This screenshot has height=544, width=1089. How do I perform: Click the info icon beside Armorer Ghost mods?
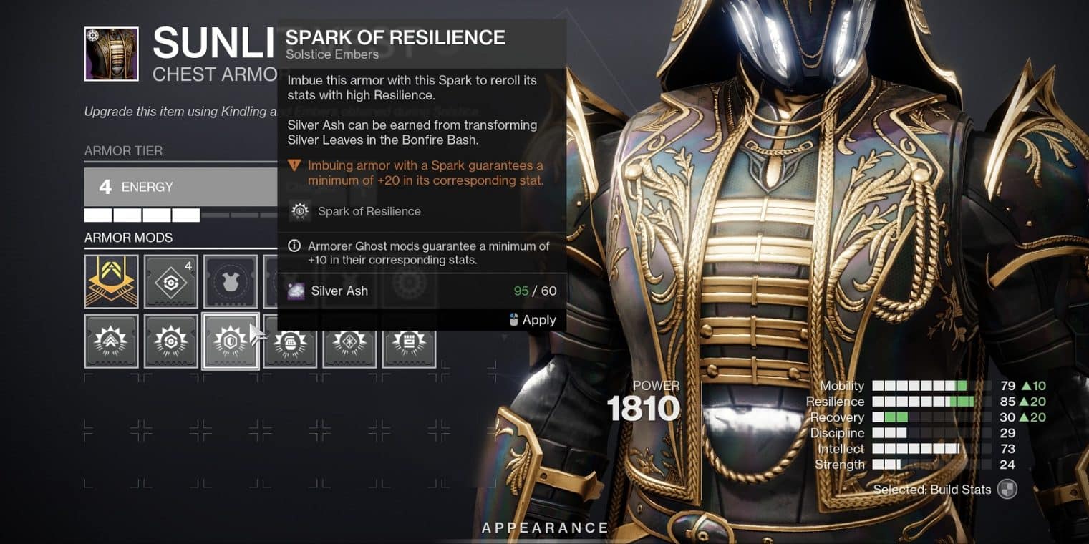[294, 246]
